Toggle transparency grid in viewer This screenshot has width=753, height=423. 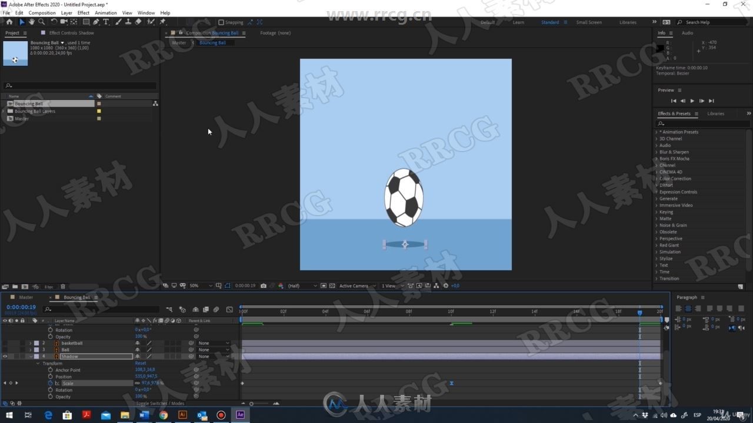(x=332, y=286)
